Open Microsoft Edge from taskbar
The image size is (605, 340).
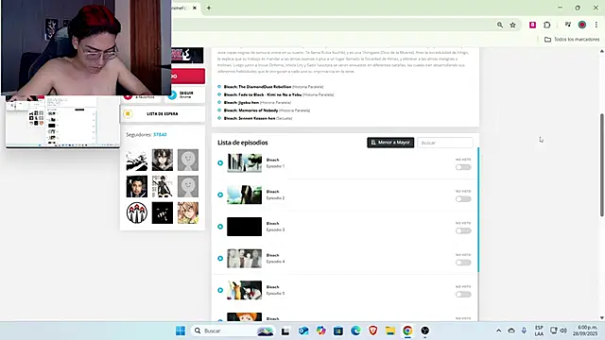point(355,331)
